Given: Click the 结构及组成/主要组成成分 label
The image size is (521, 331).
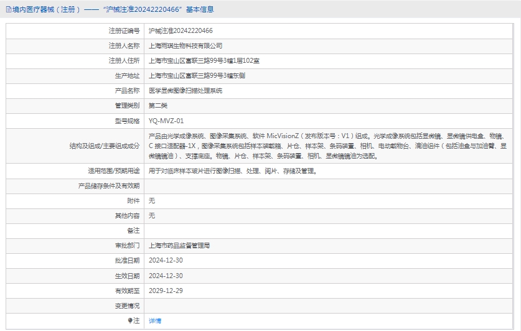Looking at the screenshot, I should pyautogui.click(x=105, y=146).
